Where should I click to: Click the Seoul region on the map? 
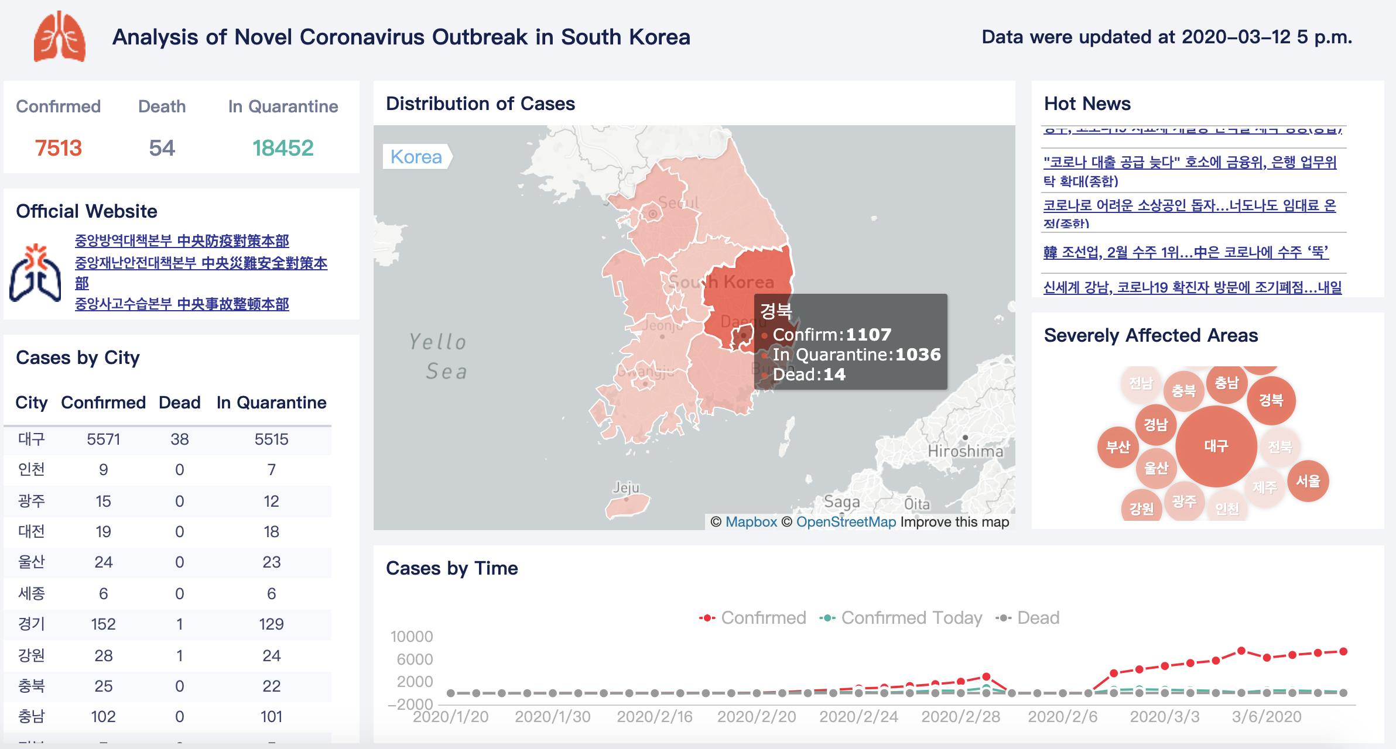click(x=652, y=214)
